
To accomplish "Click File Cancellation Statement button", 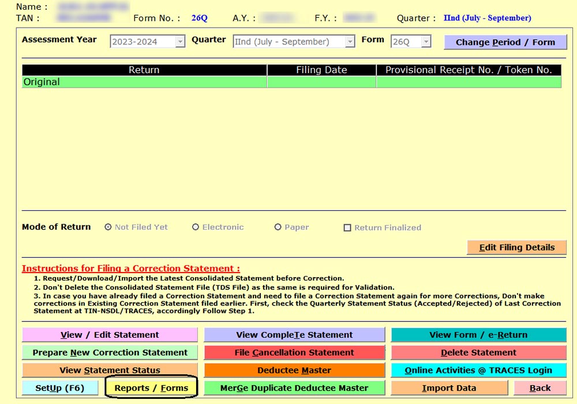I will pyautogui.click(x=294, y=353).
